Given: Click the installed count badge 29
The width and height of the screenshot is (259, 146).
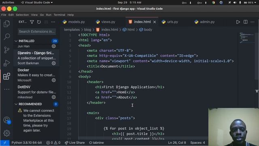Looking at the screenshot, I should [55, 41].
